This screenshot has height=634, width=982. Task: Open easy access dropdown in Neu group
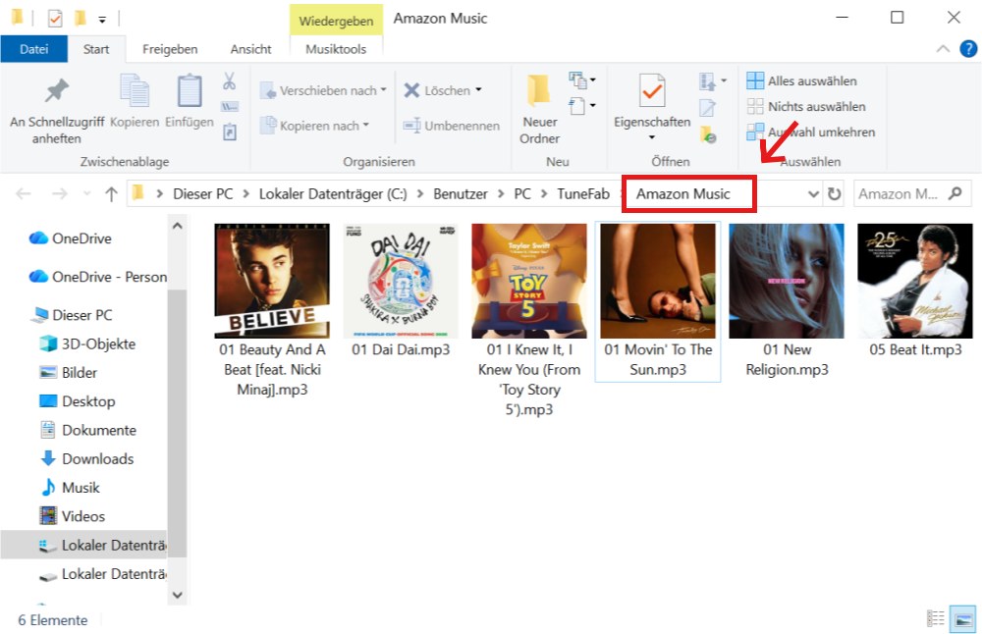tap(581, 106)
